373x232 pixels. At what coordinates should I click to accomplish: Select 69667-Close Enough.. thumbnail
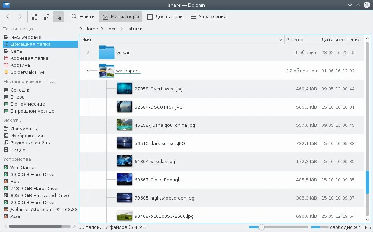pos(125,180)
